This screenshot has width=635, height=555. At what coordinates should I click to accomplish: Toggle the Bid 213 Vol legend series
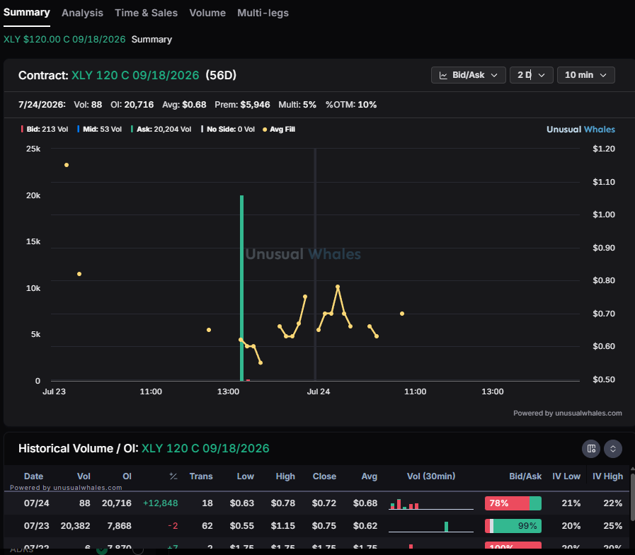coord(45,130)
